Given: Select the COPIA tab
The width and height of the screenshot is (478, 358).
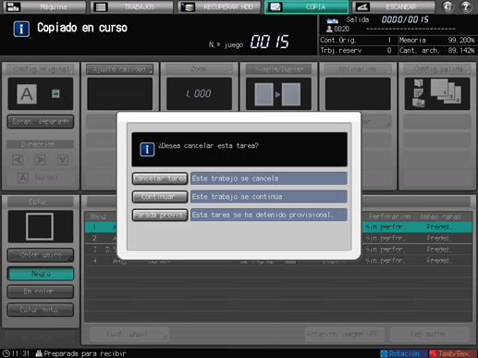Looking at the screenshot, I should (306, 6).
